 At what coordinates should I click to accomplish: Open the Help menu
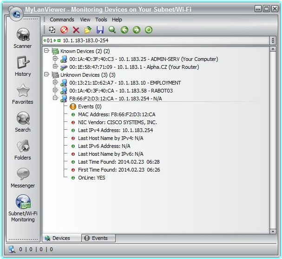(x=117, y=20)
